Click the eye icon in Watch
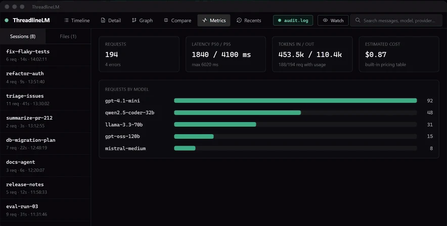Image resolution: width=447 pixels, height=226 pixels. [325, 21]
